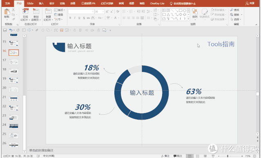Open the font name combo box dropdown
The image size is (261, 158).
[x=93, y=12]
